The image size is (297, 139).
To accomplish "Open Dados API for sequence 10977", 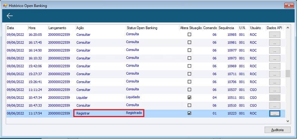I will (275, 51).
